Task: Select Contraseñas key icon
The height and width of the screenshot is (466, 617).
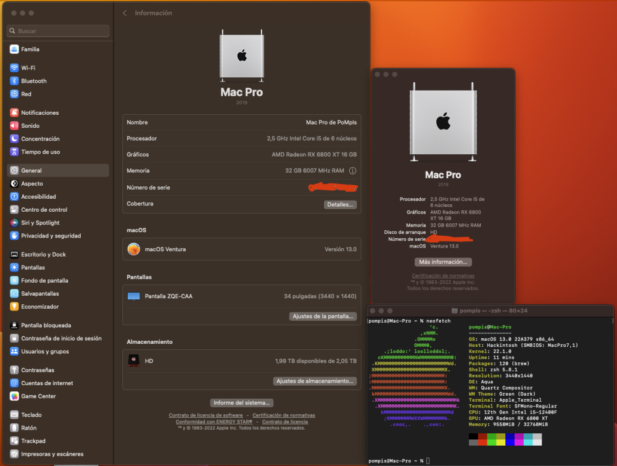Action: (14, 370)
